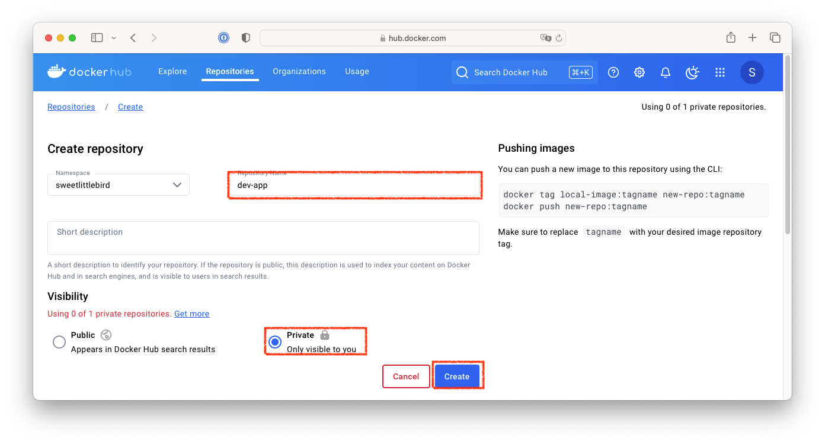
Task: Click the red Cancel button
Action: (406, 376)
